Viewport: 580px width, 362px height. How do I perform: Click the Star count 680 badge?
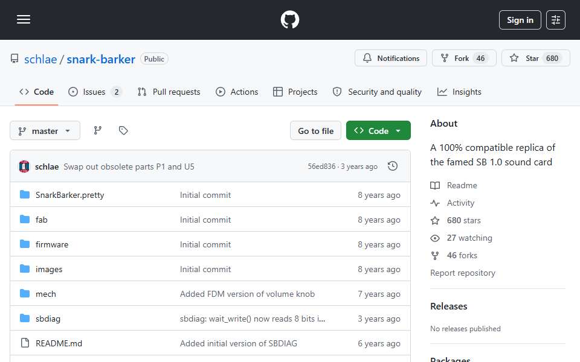pos(552,59)
